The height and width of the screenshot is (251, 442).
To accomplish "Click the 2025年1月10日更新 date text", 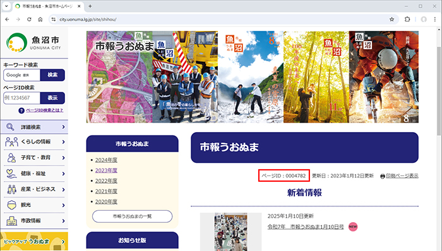I will (x=290, y=216).
